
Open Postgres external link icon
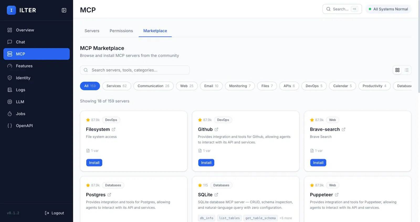tap(109, 195)
